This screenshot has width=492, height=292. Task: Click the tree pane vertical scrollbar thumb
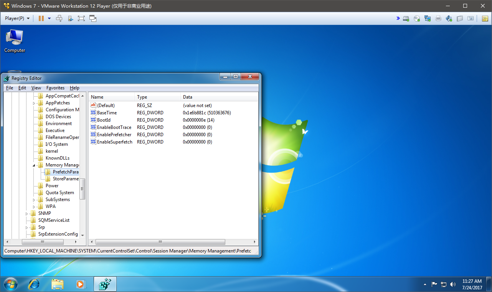pos(83,189)
